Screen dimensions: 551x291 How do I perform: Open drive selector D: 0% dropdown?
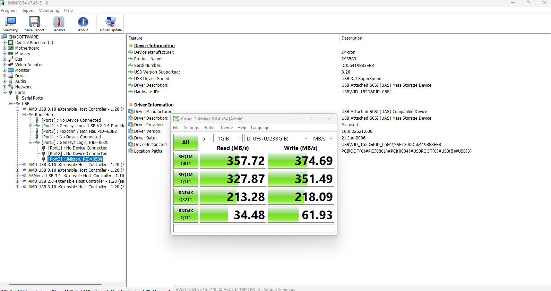point(277,138)
